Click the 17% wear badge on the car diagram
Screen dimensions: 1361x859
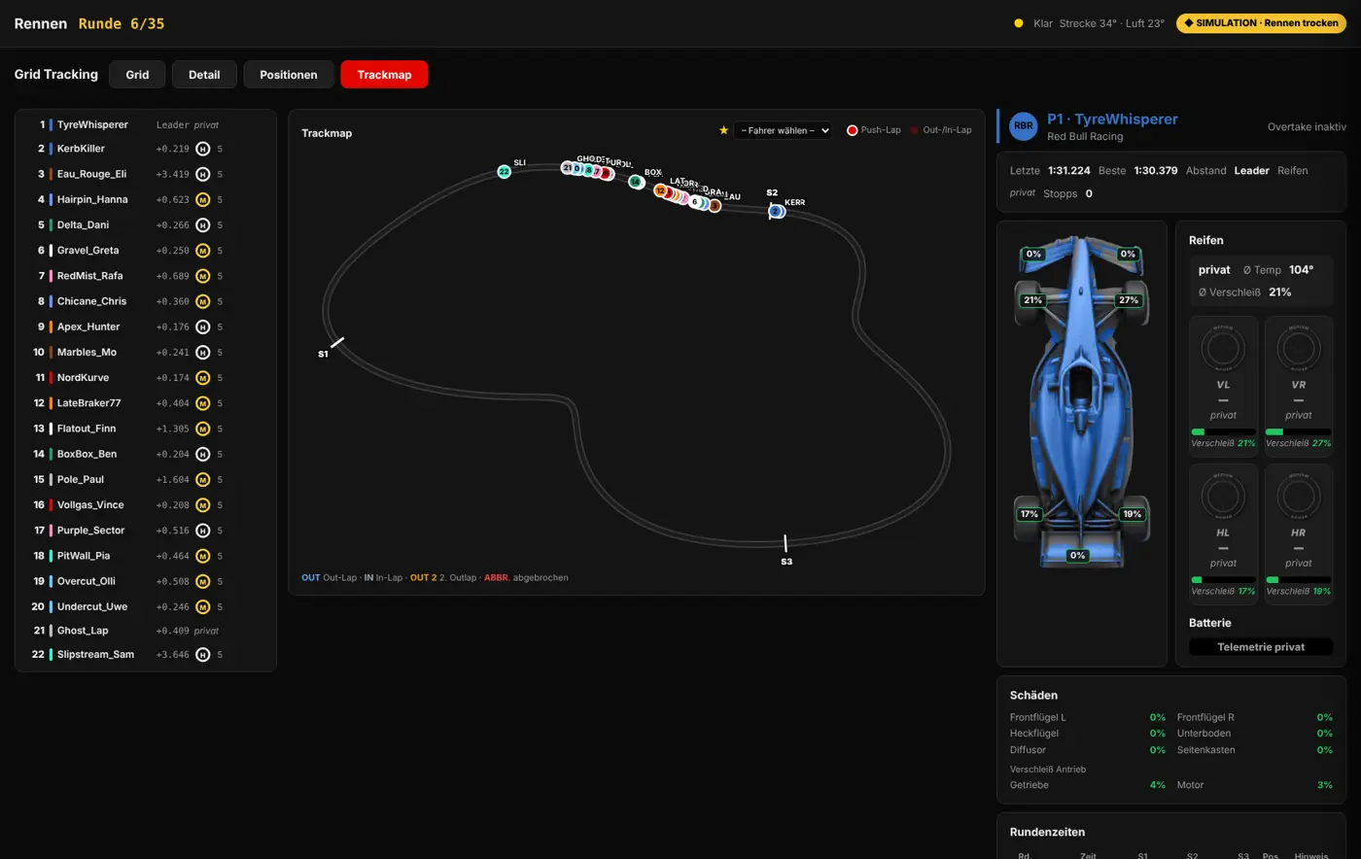(1029, 514)
